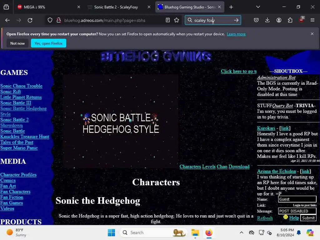Switch to Sonic Battle 2 - ScaleyFoxy tab
Viewport: 320px width, 240px height.
click(119, 7)
